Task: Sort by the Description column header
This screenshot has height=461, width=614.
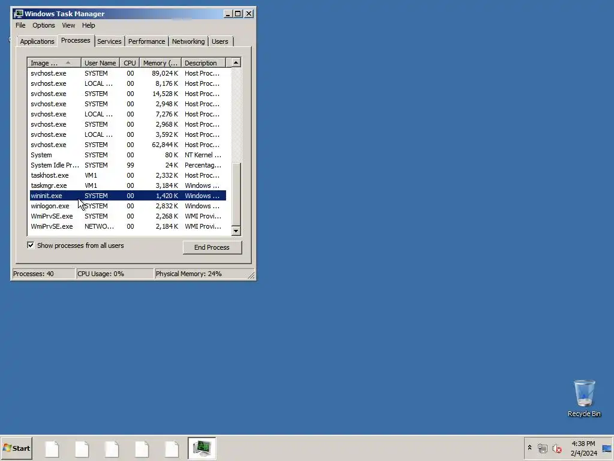Action: (204, 62)
